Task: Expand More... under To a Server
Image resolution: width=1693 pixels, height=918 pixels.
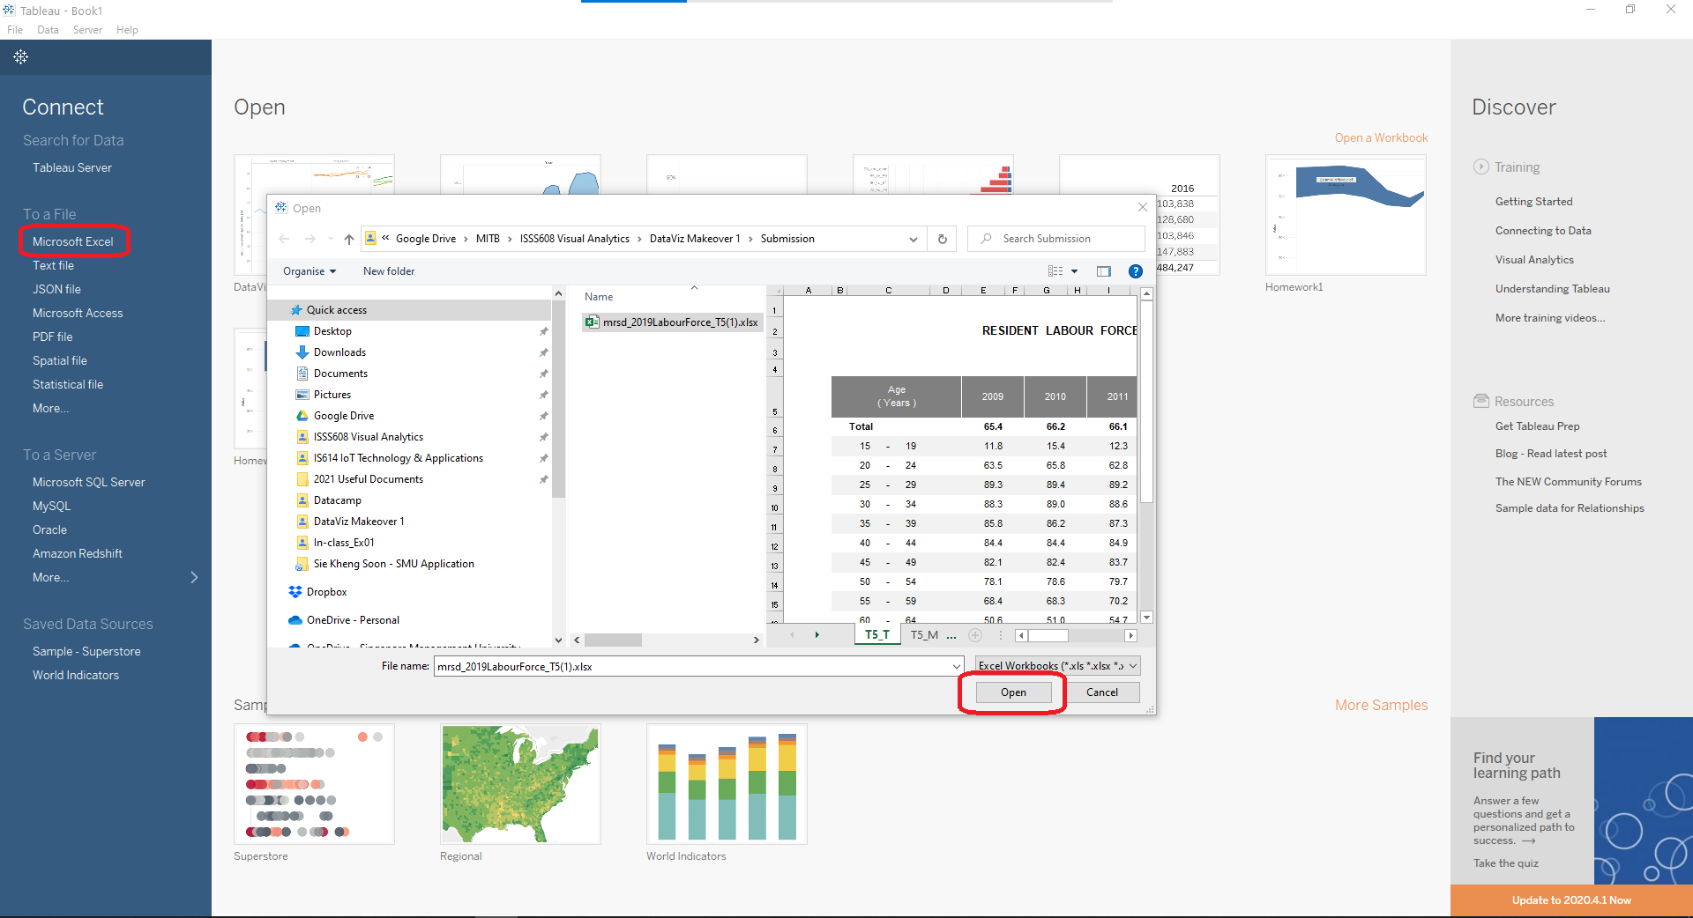Action: [x=51, y=577]
